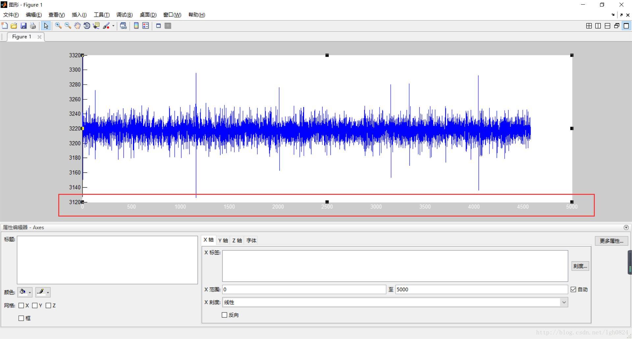
Task: Open the Brush color dropdown arrow
Action: tap(113, 26)
